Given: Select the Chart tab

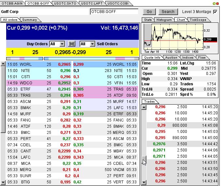Looking at the screenshot, I should click(x=181, y=20).
